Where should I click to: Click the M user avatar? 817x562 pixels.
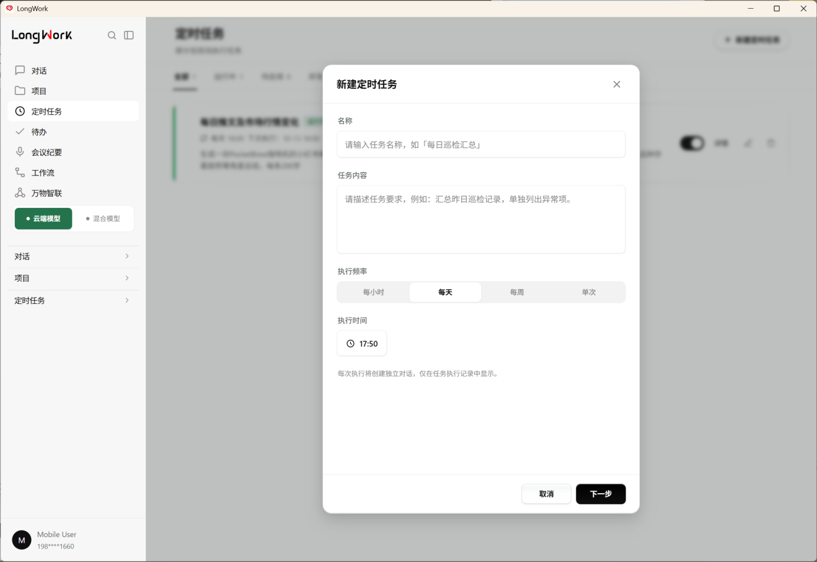pos(22,540)
